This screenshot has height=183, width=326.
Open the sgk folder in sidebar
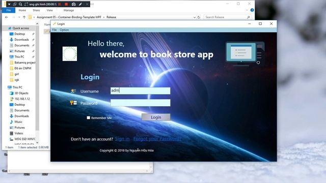pyautogui.click(x=17, y=80)
